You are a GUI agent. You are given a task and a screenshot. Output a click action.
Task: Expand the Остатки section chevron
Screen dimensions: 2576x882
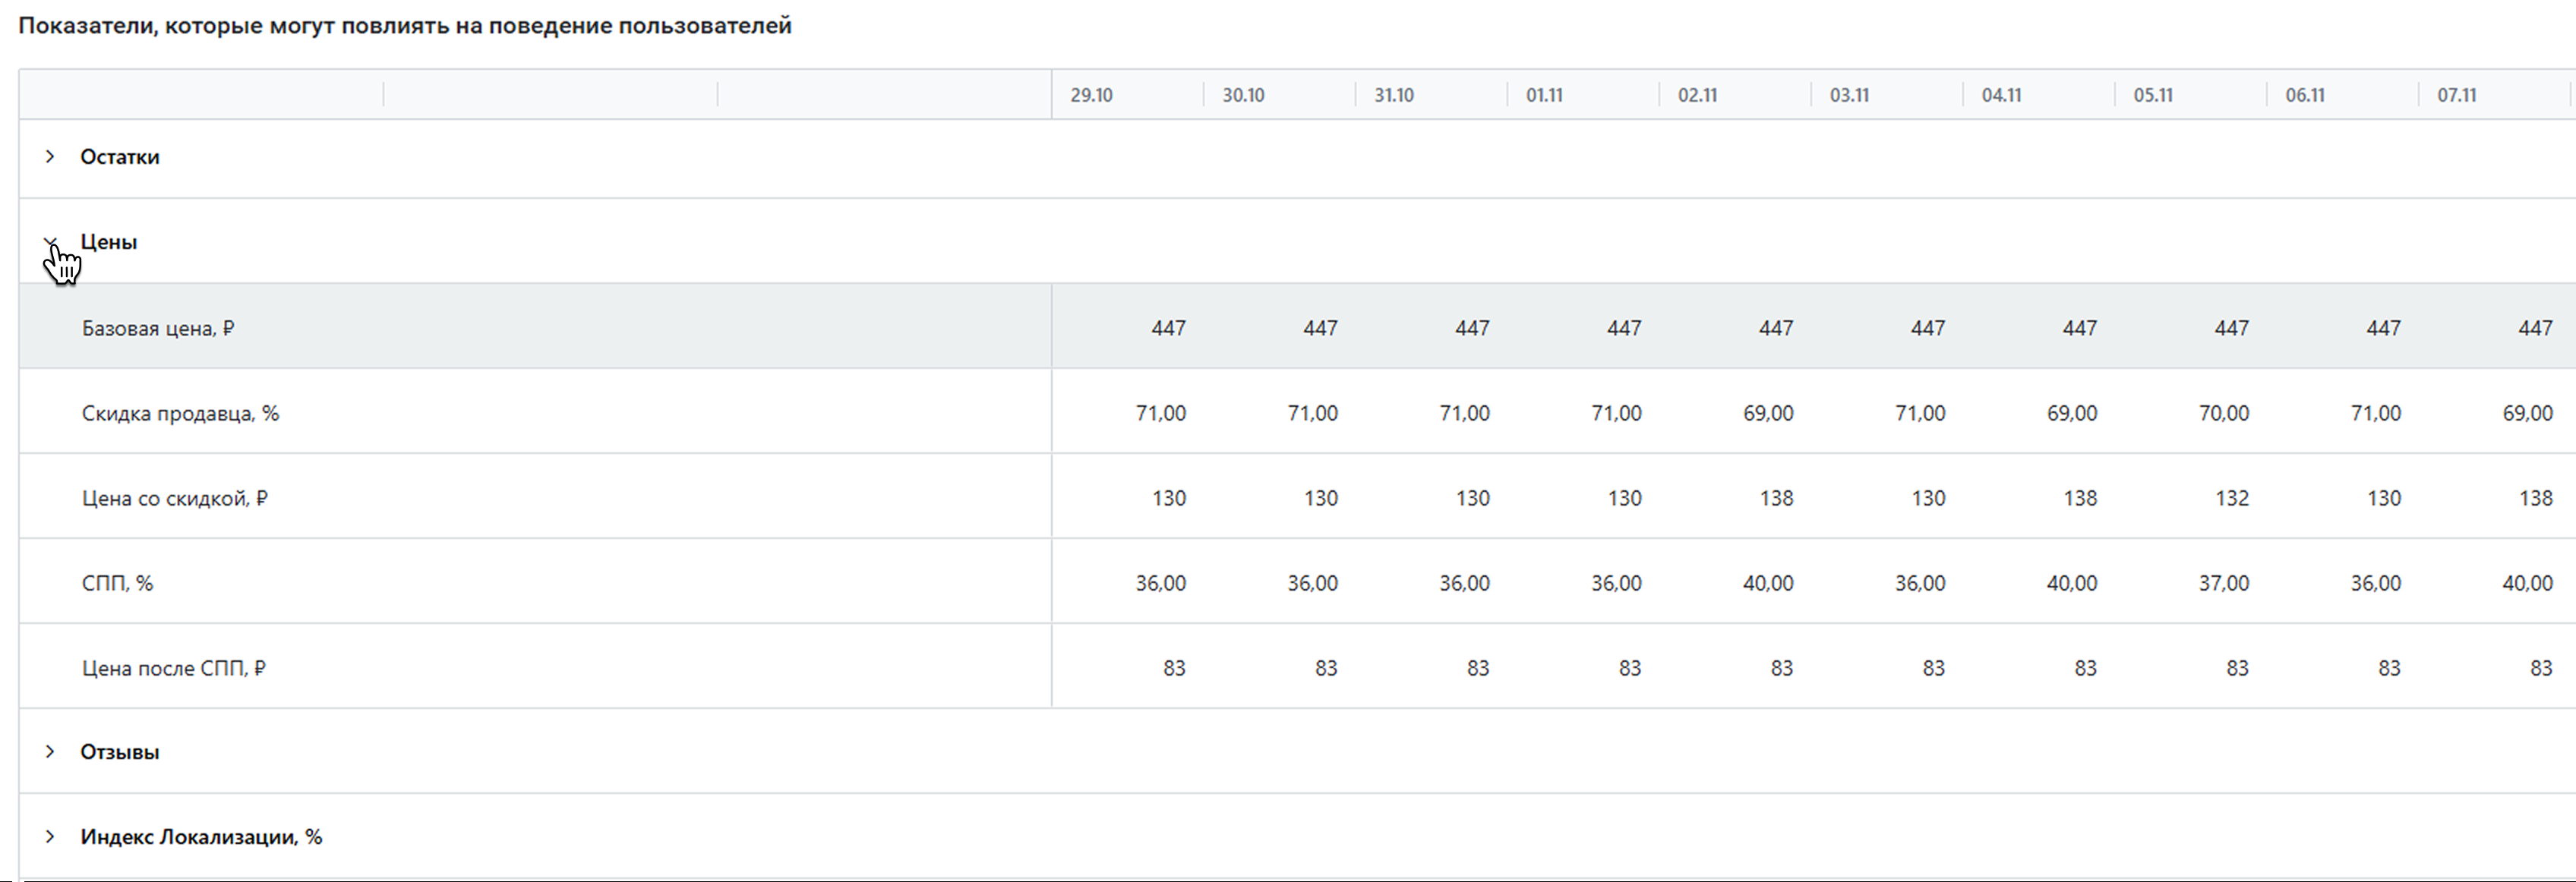point(50,157)
